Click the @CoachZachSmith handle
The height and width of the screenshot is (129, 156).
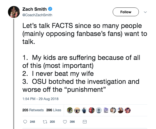(37, 14)
